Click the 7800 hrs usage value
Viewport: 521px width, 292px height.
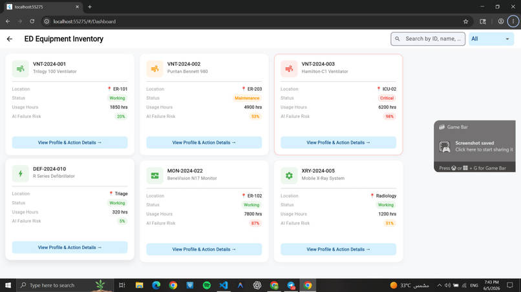click(253, 214)
